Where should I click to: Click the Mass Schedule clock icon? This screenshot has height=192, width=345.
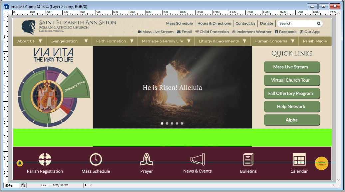point(96,159)
